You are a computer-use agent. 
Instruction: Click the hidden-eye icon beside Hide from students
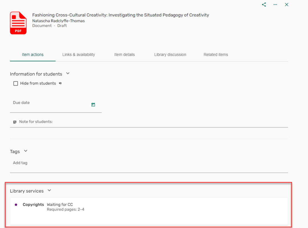tap(60, 83)
